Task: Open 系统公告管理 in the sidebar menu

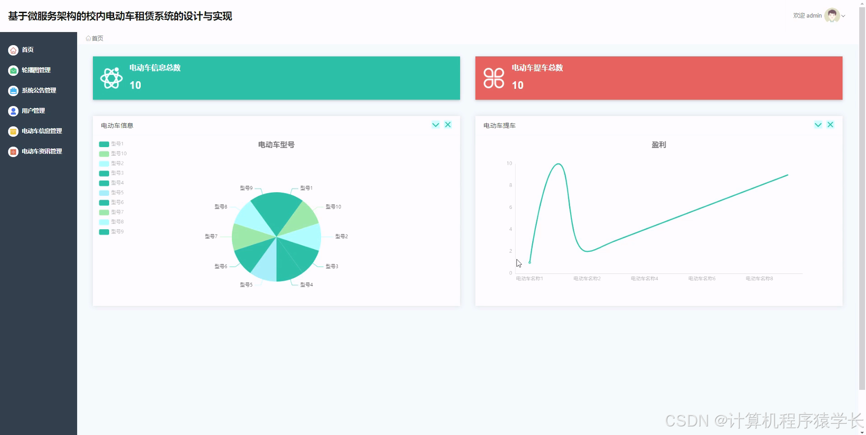Action: point(38,91)
